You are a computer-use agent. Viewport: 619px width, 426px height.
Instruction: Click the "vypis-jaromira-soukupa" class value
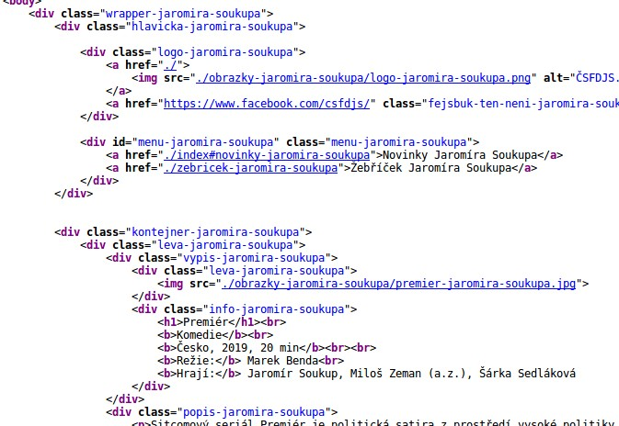point(254,258)
